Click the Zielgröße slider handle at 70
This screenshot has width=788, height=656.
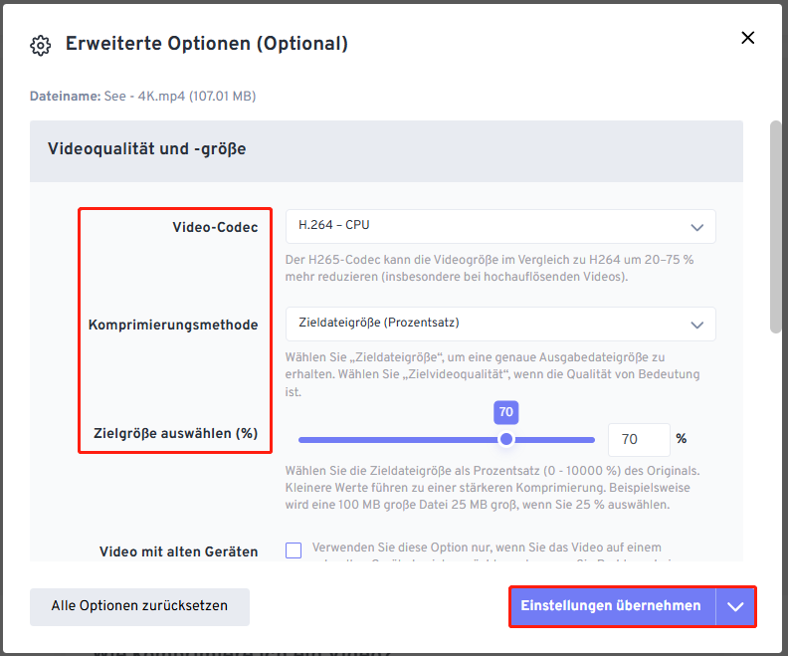(506, 439)
